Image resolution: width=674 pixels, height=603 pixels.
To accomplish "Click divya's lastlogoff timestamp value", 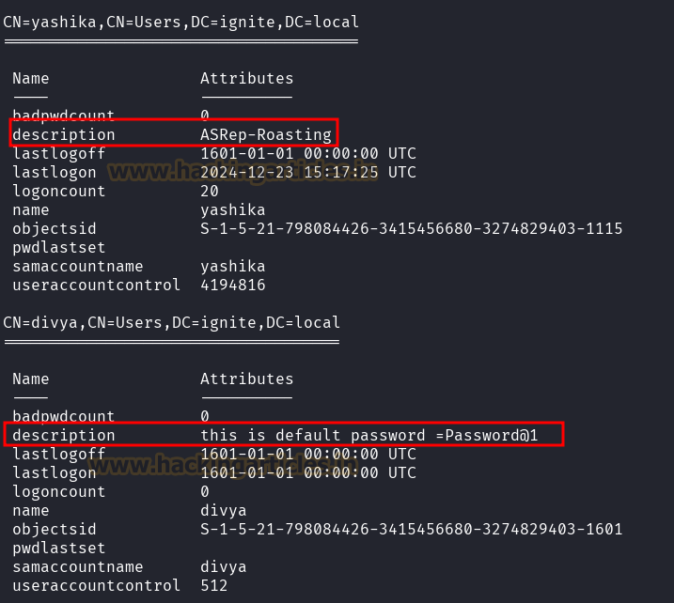I will [308, 454].
